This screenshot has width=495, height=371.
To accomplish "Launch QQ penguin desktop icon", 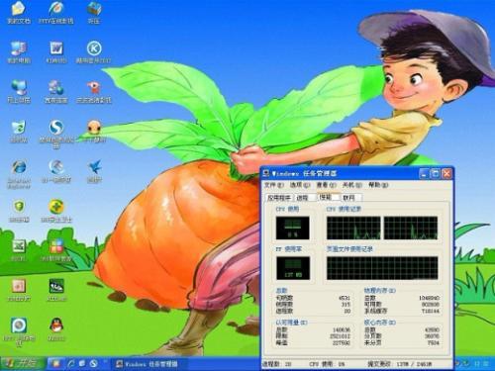I will click(x=56, y=329).
